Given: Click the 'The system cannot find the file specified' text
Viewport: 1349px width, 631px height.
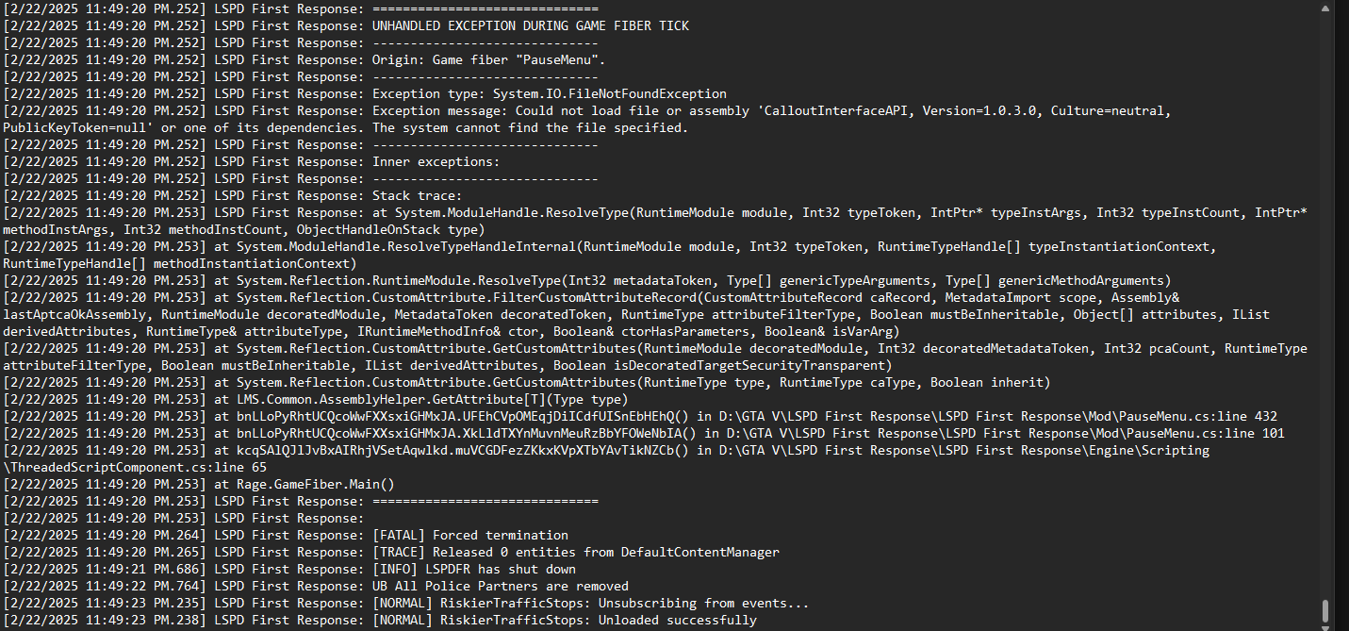Looking at the screenshot, I should coord(530,127).
